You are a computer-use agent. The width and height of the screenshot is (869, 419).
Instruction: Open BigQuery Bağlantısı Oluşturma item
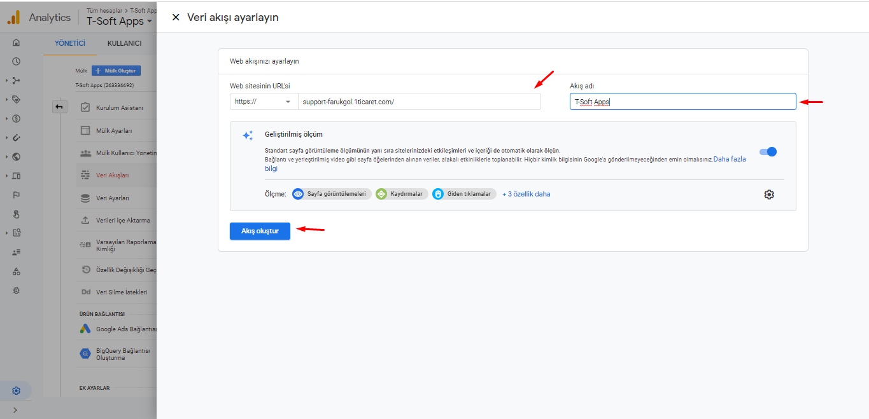tap(117, 354)
